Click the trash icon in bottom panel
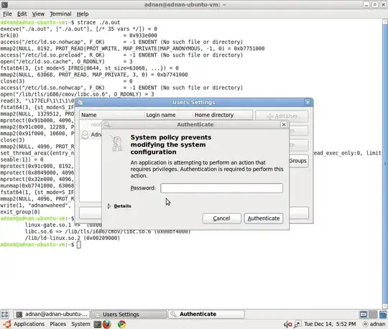 pyautogui.click(x=383, y=315)
